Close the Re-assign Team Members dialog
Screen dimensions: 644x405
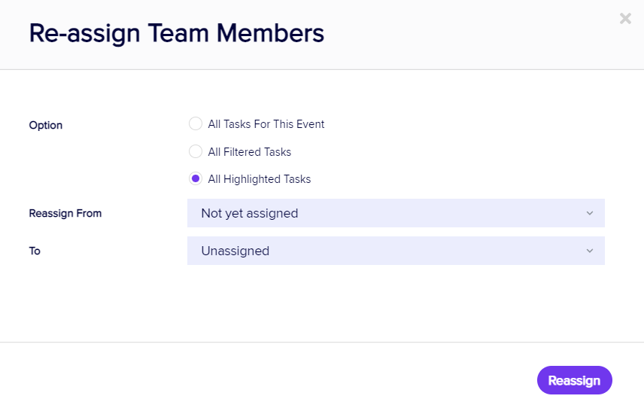pyautogui.click(x=625, y=18)
